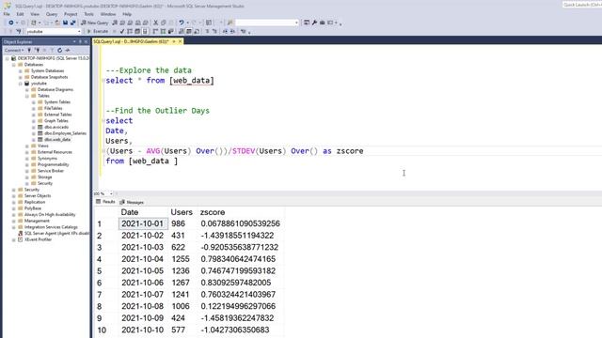
Task: Click the connect plug icon in Object Explorer
Action: (x=29, y=50)
